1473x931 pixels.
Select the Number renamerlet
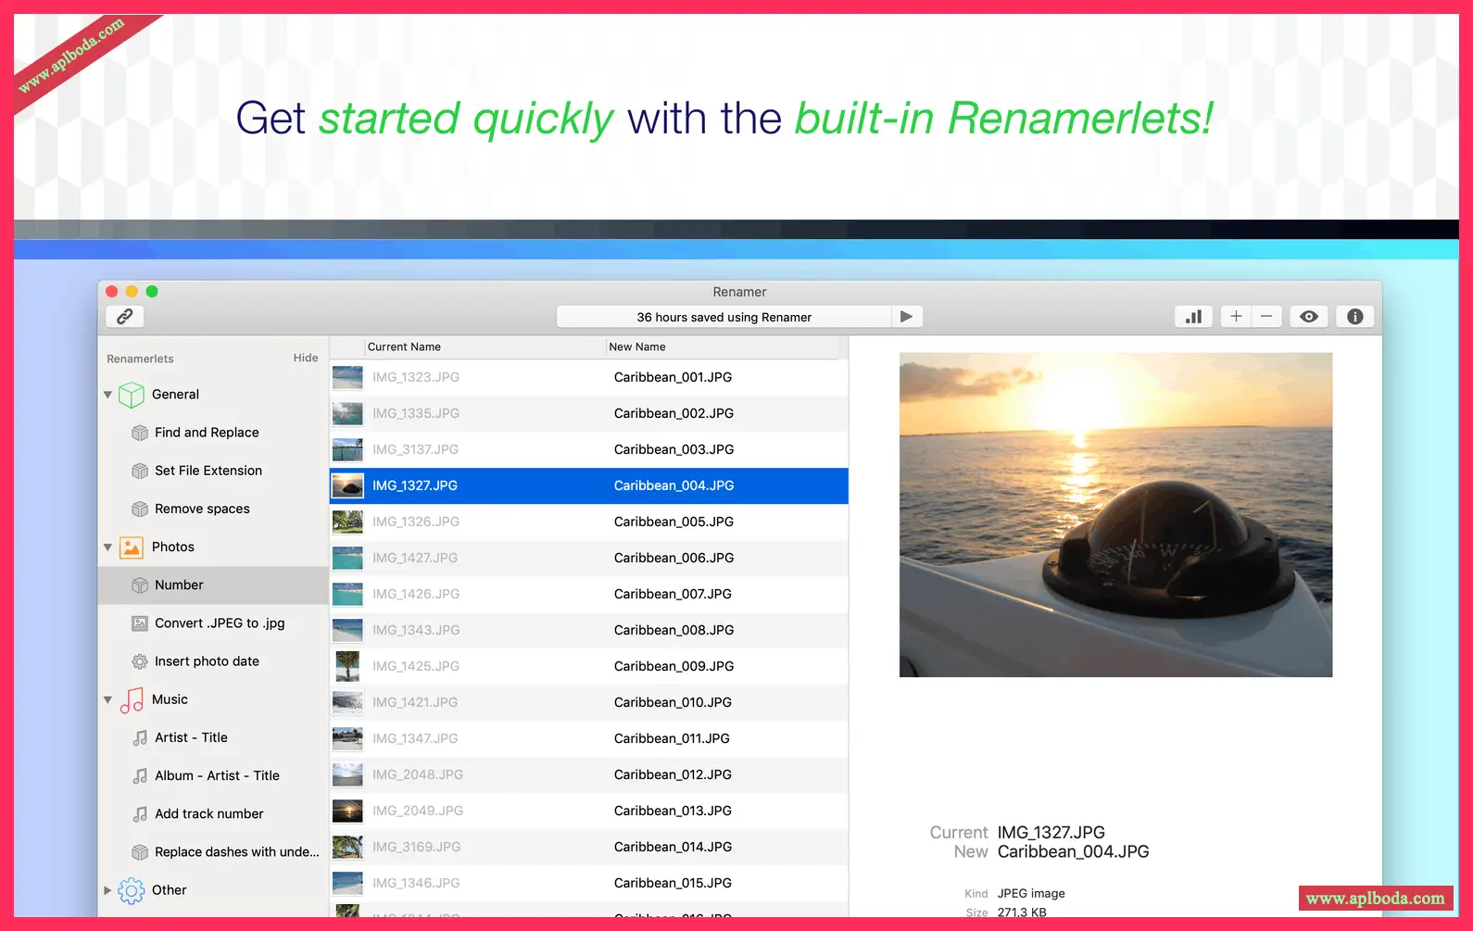point(214,585)
